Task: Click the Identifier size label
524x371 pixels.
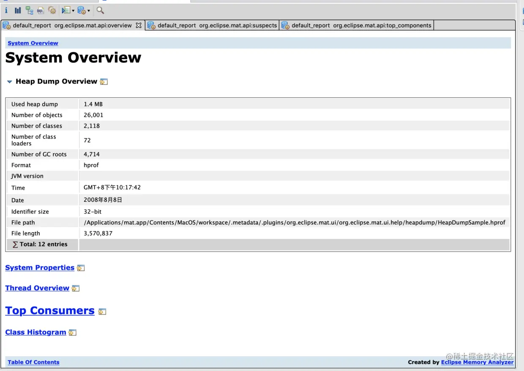Action: click(30, 211)
